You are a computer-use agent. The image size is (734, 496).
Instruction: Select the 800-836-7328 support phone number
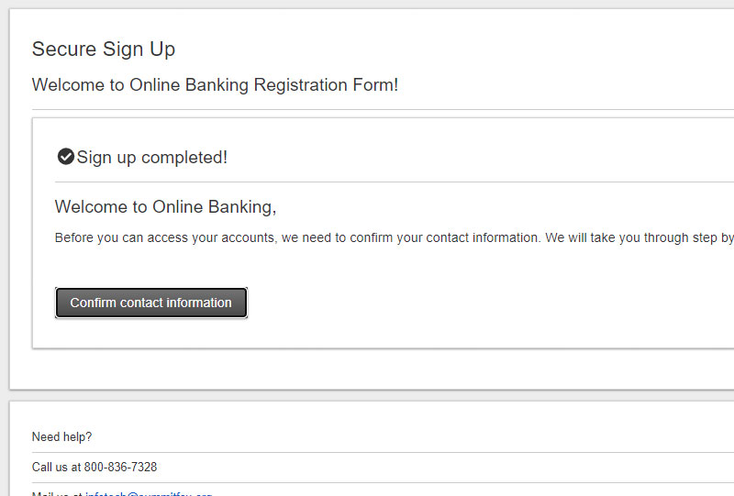(x=120, y=467)
